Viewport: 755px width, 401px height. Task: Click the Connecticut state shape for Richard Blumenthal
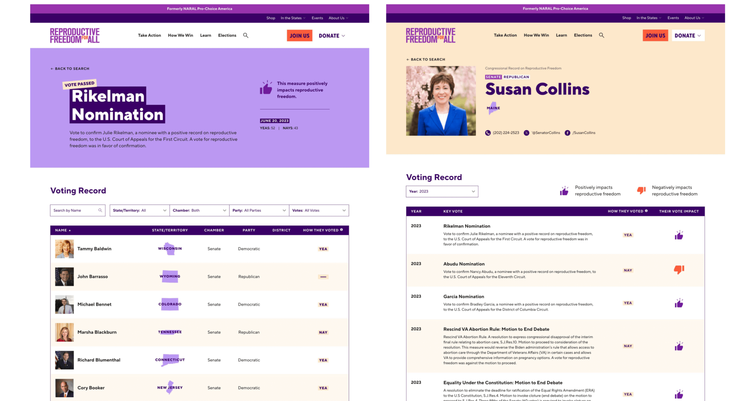point(170,360)
